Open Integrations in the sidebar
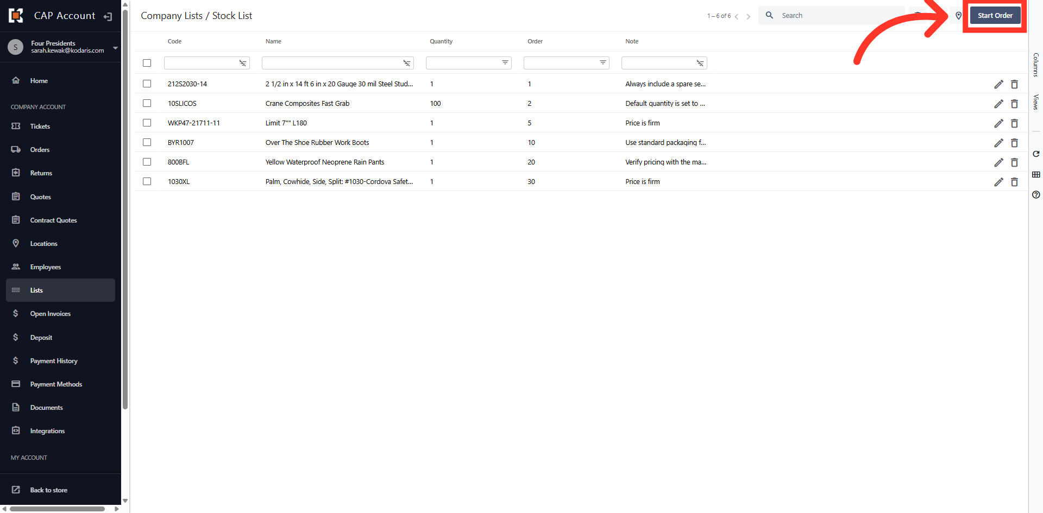1043x513 pixels. [60, 431]
